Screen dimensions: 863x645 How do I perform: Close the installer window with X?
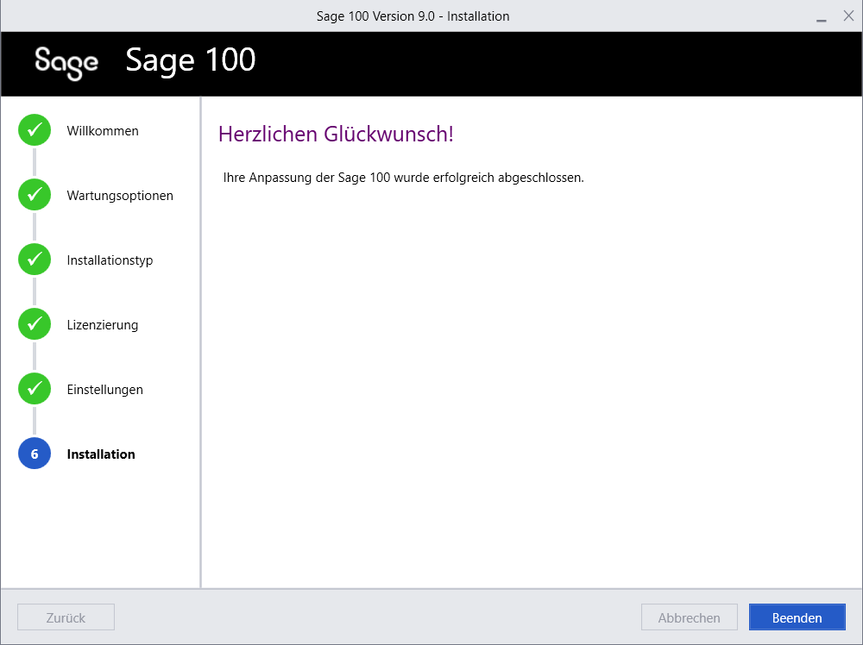[848, 16]
